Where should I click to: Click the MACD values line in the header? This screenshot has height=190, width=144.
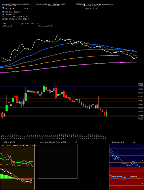click(16, 19)
